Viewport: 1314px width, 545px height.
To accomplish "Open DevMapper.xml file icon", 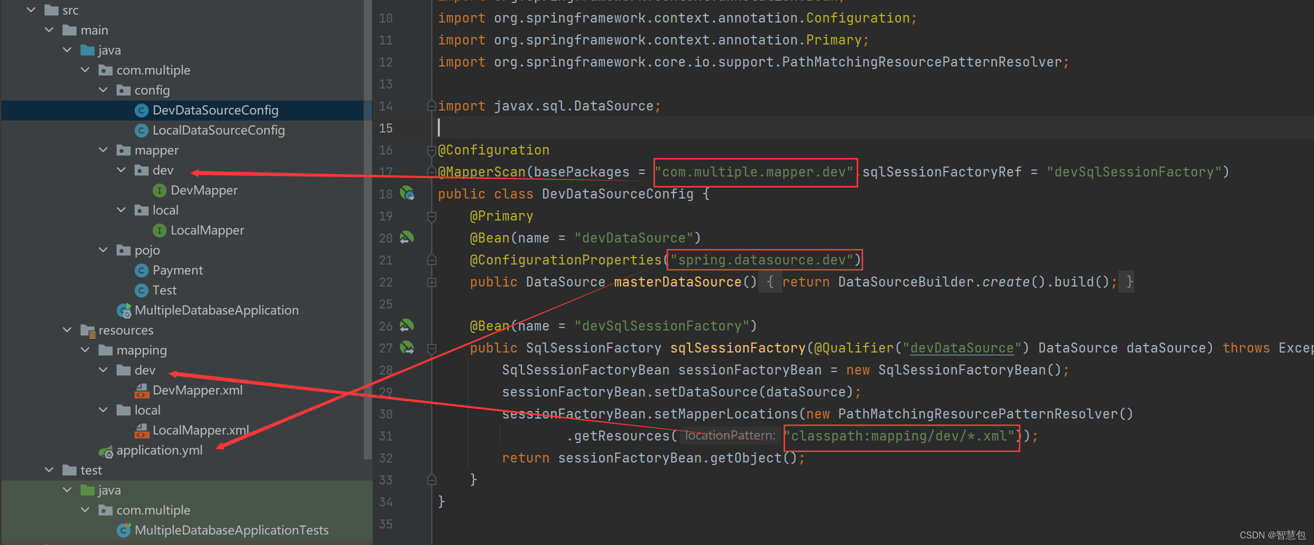I will click(x=141, y=390).
